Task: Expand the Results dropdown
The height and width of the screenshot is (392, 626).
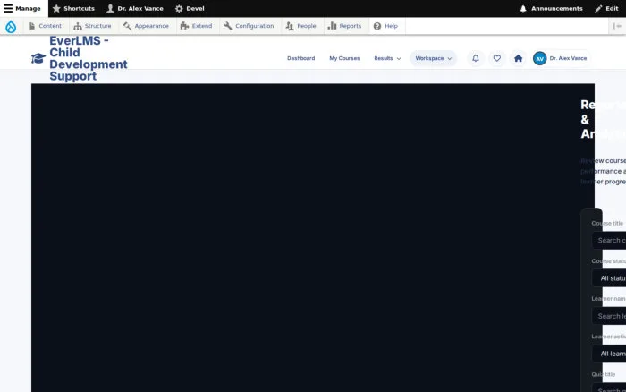Action: (x=387, y=58)
